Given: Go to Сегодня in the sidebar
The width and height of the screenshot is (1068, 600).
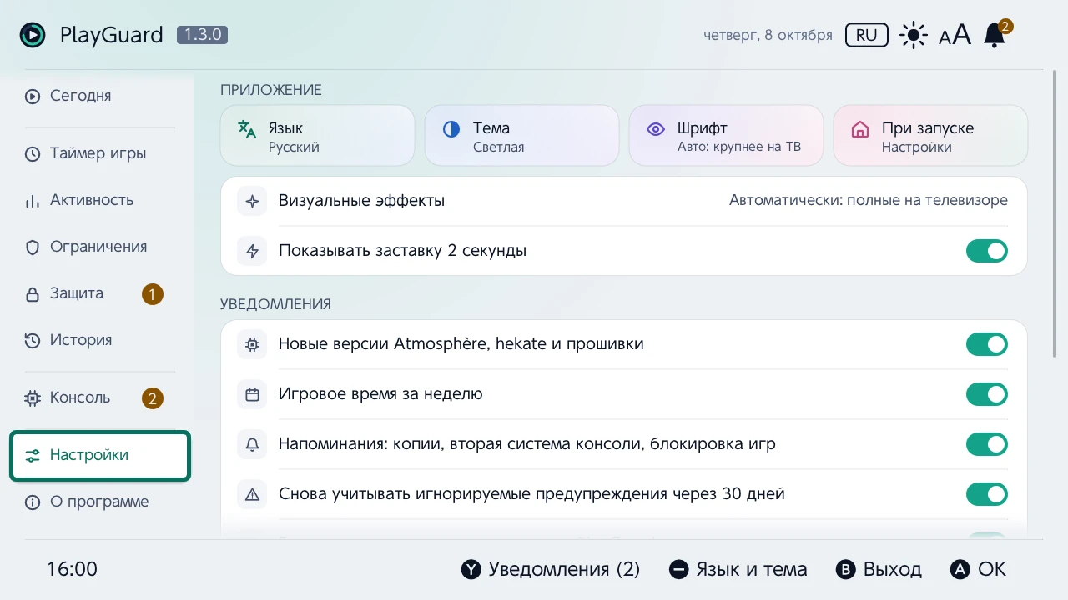Looking at the screenshot, I should point(100,96).
